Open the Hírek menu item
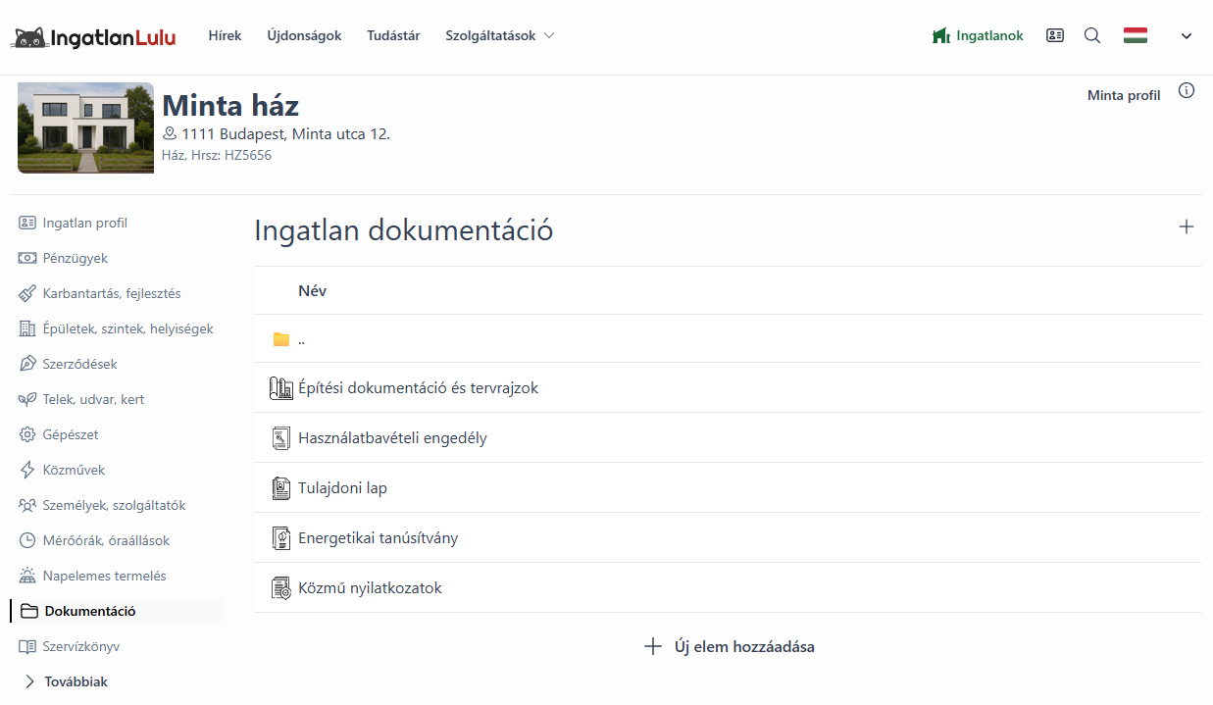 tap(225, 35)
